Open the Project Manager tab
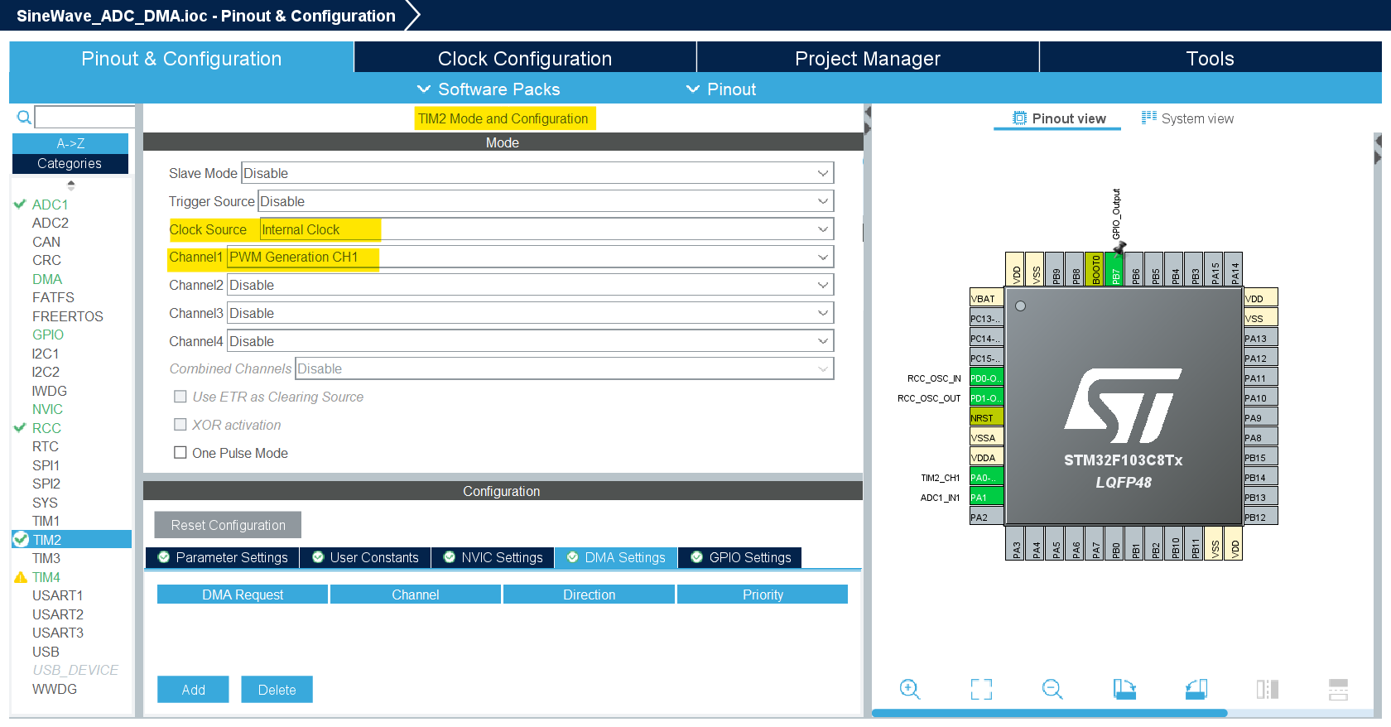 click(868, 58)
